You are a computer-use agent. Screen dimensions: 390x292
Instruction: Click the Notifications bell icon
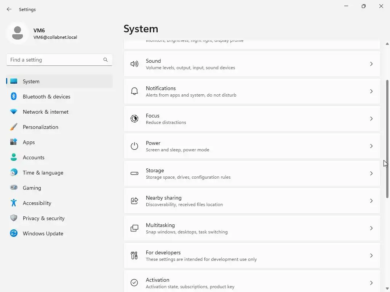134,91
